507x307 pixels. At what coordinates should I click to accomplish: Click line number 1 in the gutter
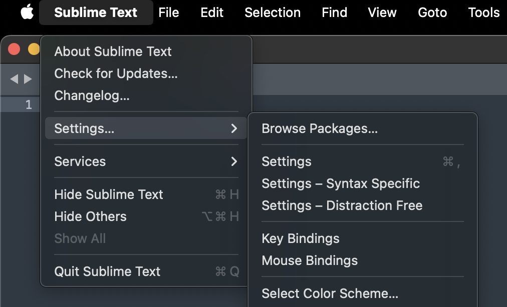(x=29, y=104)
